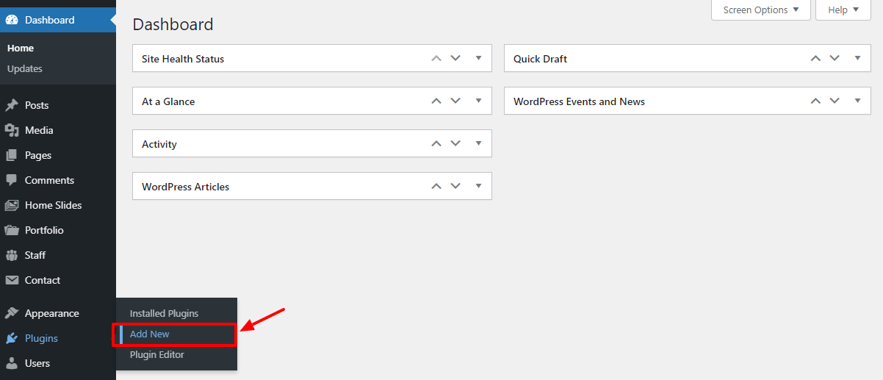Open Installed Plugins submenu item

(164, 313)
